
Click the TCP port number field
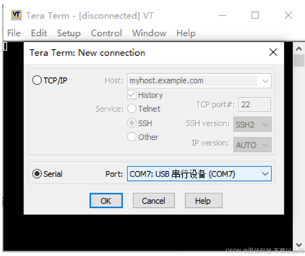tap(255, 105)
